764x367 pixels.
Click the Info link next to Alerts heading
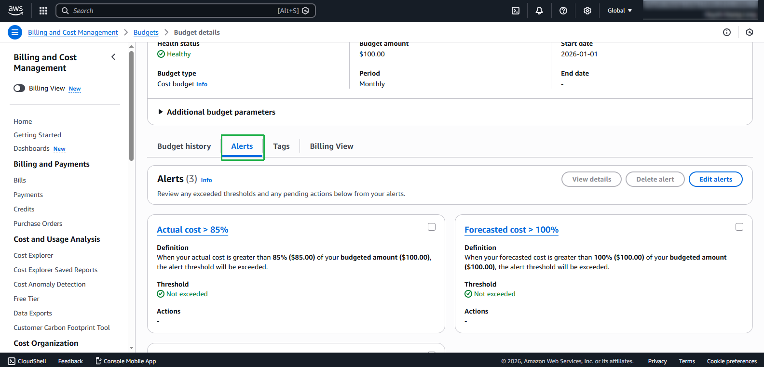click(x=206, y=180)
